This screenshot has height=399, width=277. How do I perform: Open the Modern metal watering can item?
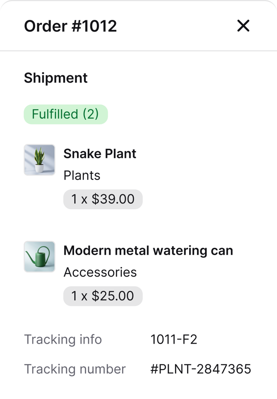[x=148, y=251]
